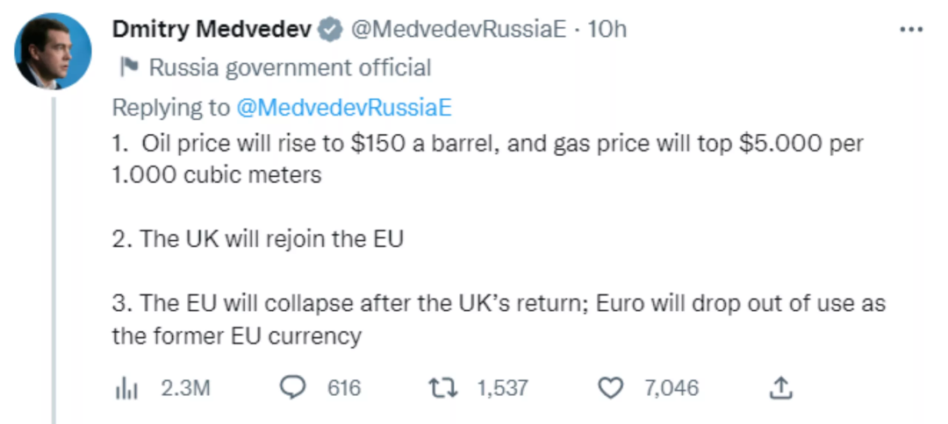948x424 pixels.
Task: Click the 1,537 retweets count
Action: pyautogui.click(x=503, y=387)
